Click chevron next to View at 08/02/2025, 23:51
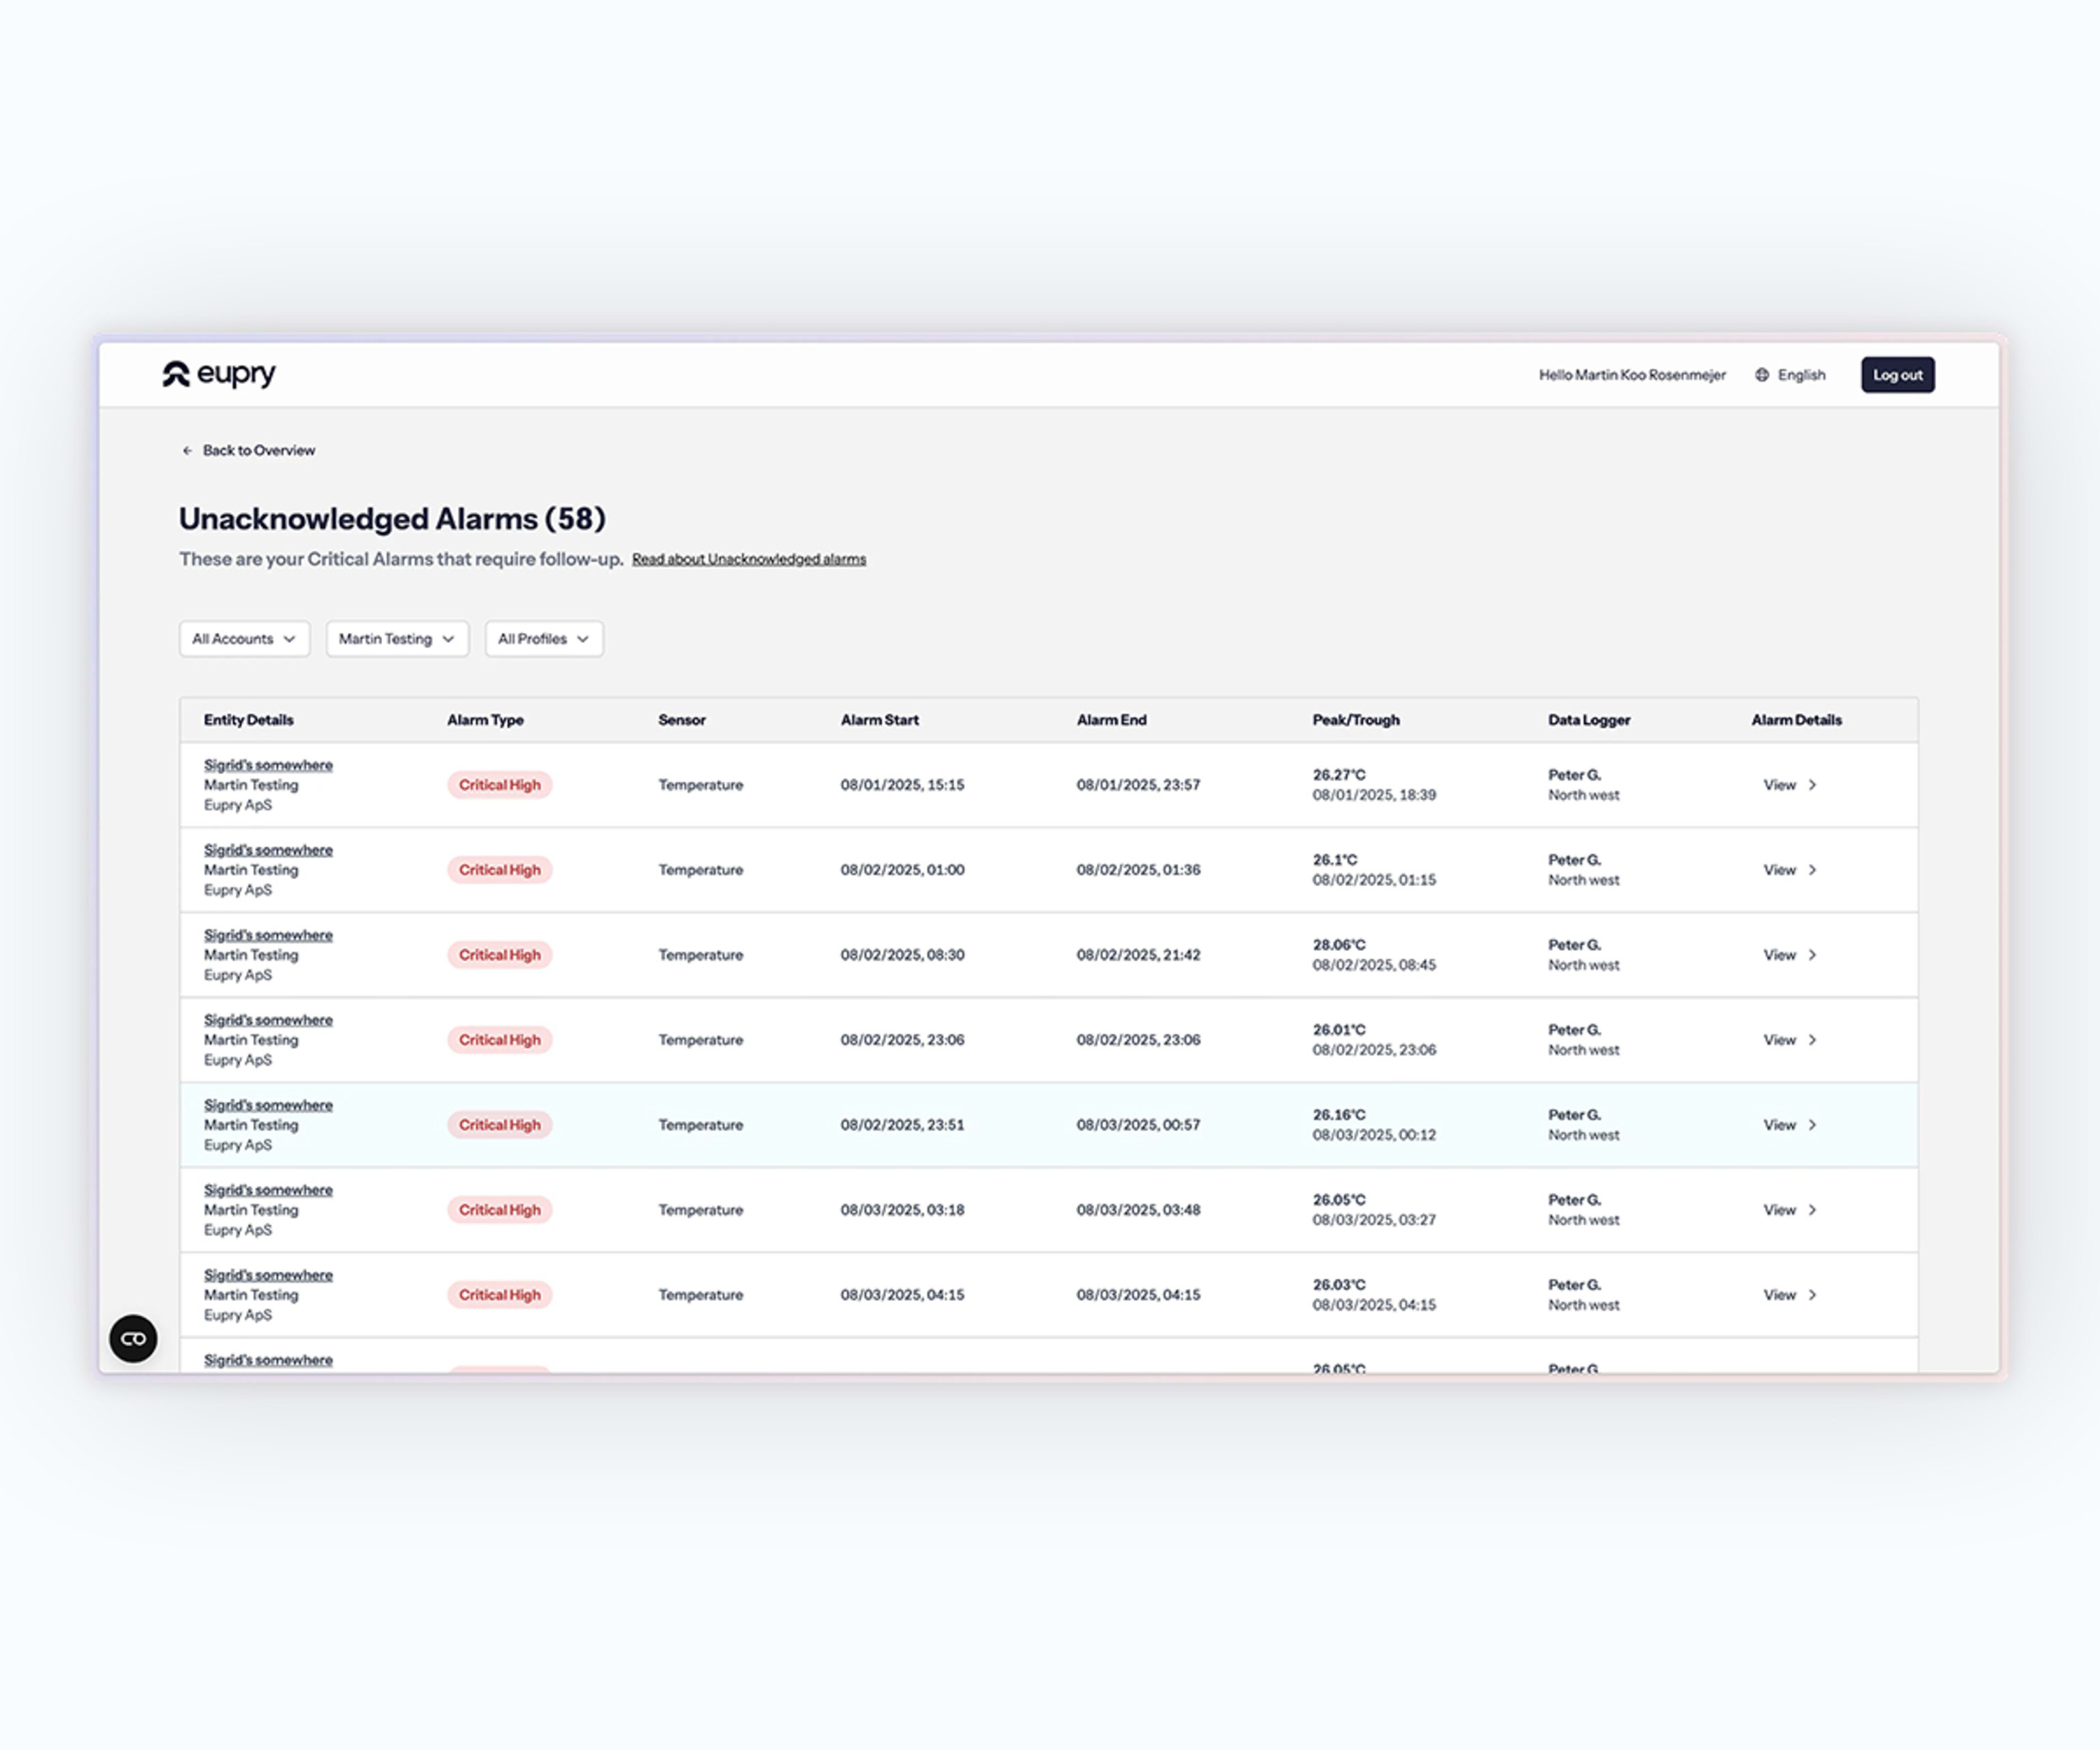 point(1812,1125)
